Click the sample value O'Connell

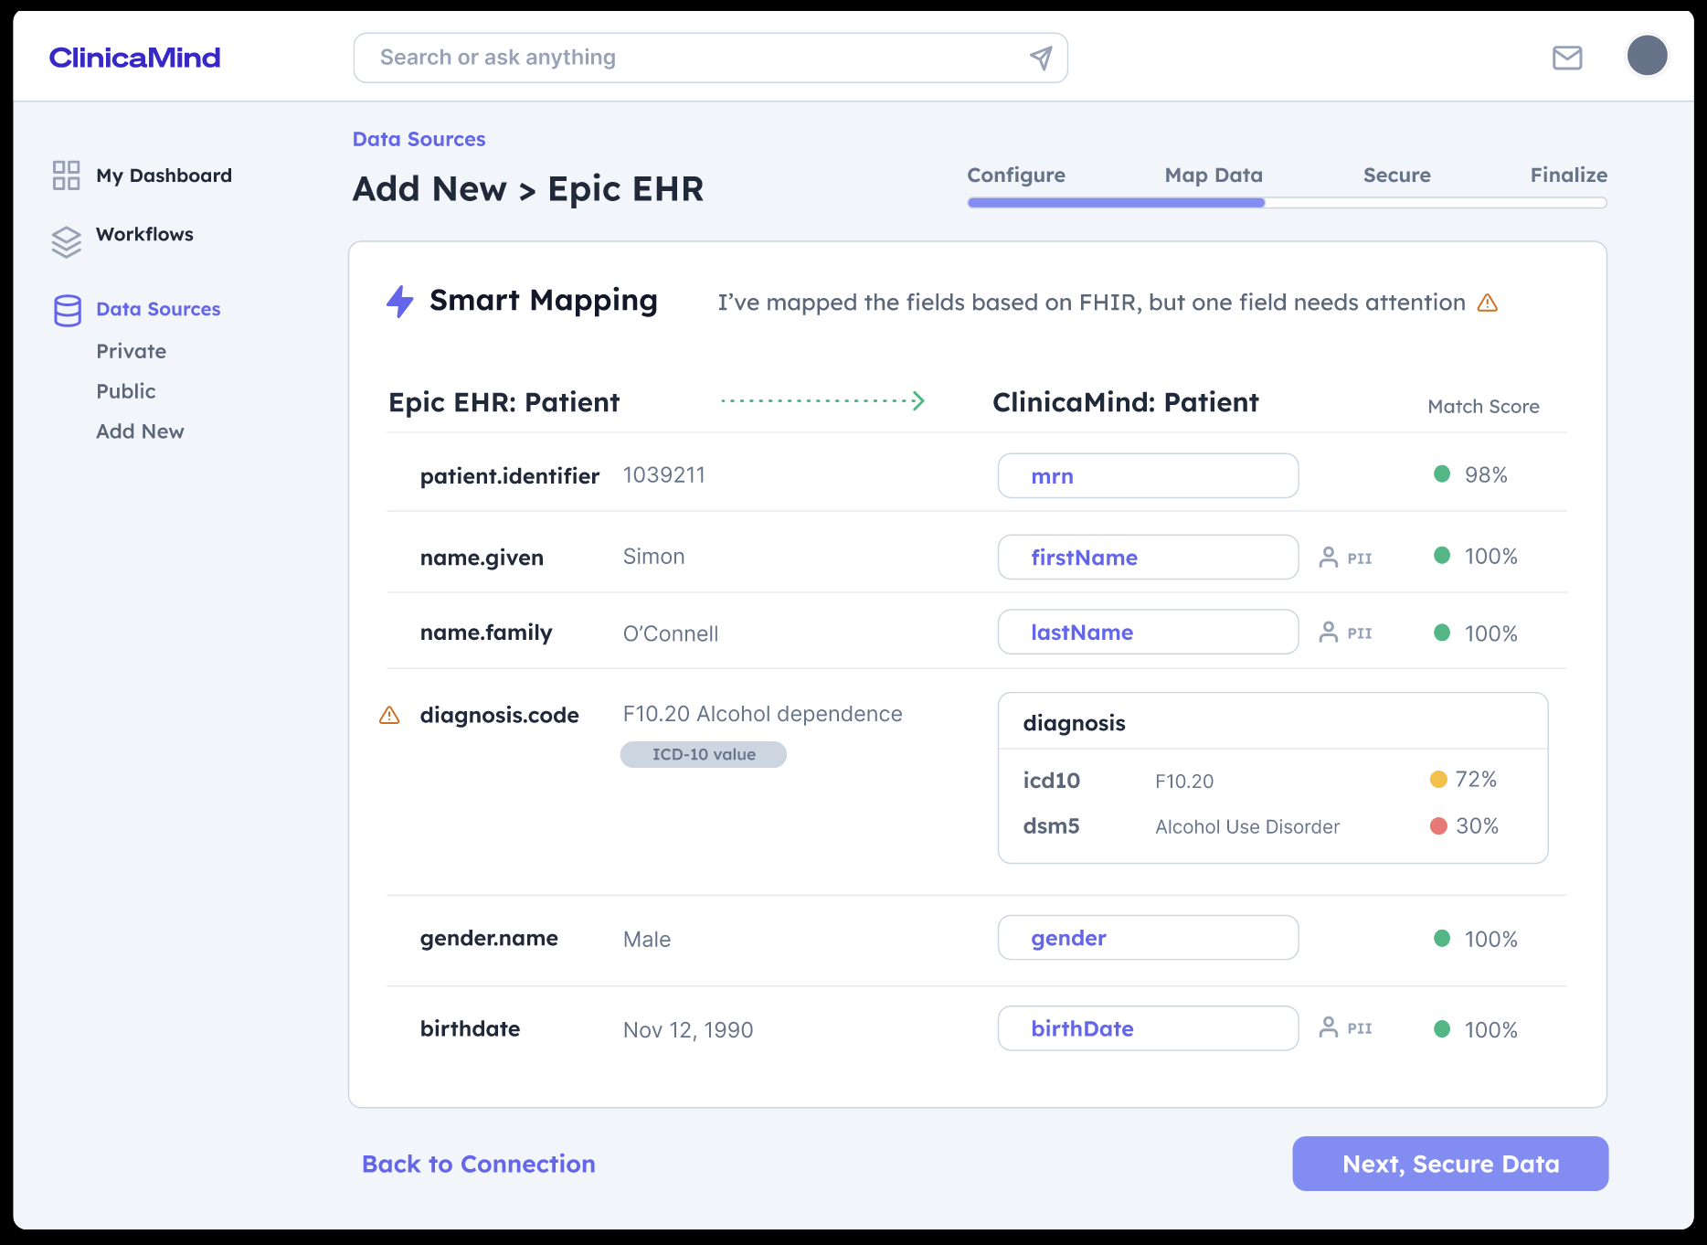point(671,633)
